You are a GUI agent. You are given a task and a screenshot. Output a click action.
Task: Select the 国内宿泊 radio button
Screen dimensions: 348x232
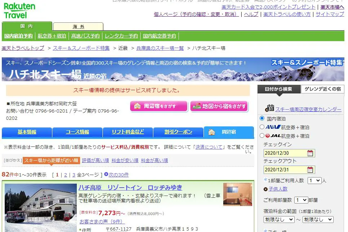click(262, 118)
